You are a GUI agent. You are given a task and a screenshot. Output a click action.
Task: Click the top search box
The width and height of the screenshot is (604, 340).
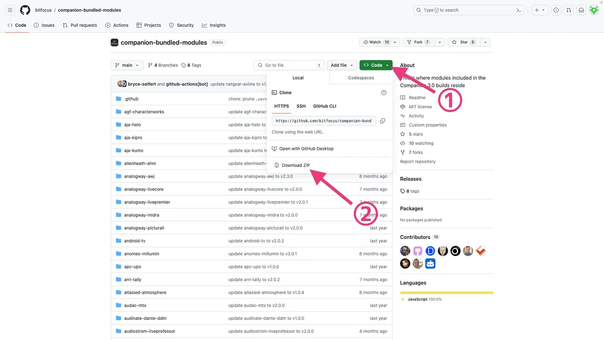tap(469, 10)
